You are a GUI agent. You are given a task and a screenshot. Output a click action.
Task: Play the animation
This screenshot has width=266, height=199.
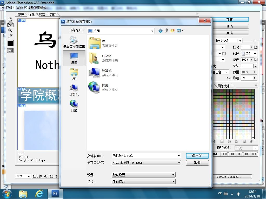click(x=239, y=154)
